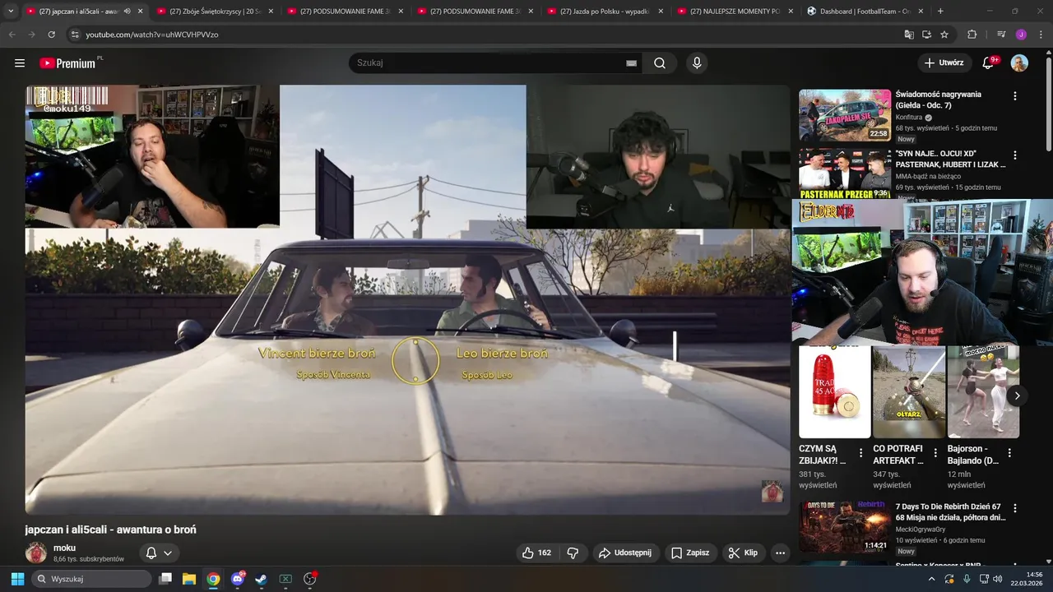The image size is (1053, 592).
Task: Save video with Zapisz button
Action: click(689, 553)
